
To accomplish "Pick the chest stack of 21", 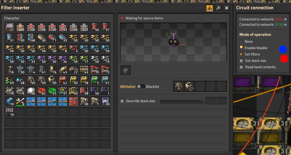I will click(x=10, y=27).
